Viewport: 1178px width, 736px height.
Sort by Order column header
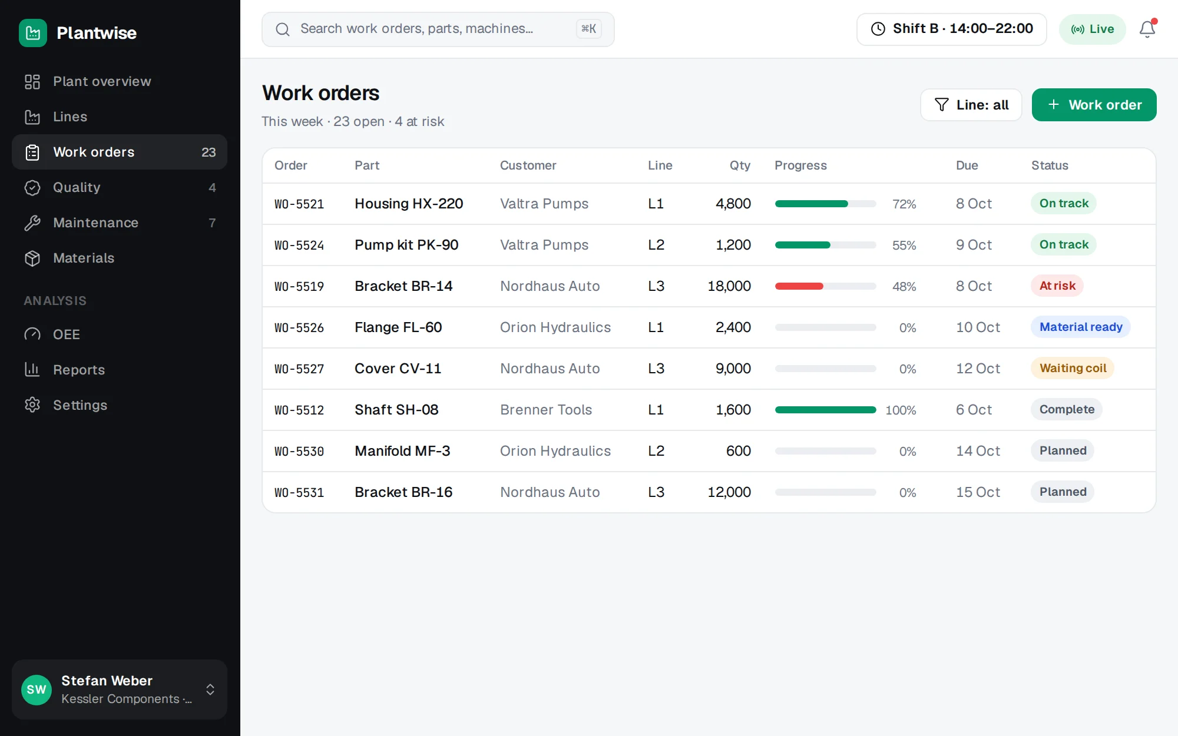coord(291,165)
